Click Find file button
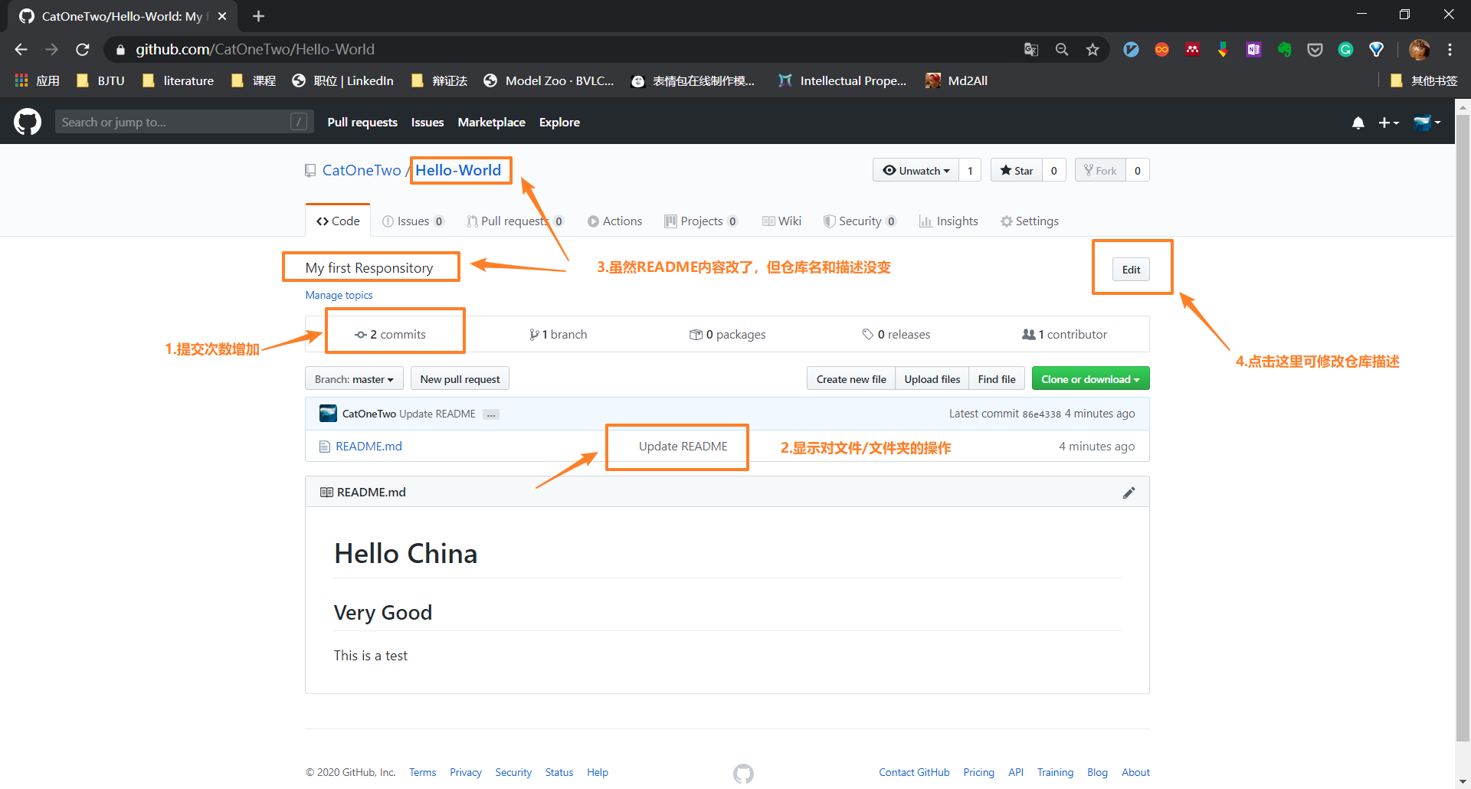The image size is (1471, 789). 996,379
